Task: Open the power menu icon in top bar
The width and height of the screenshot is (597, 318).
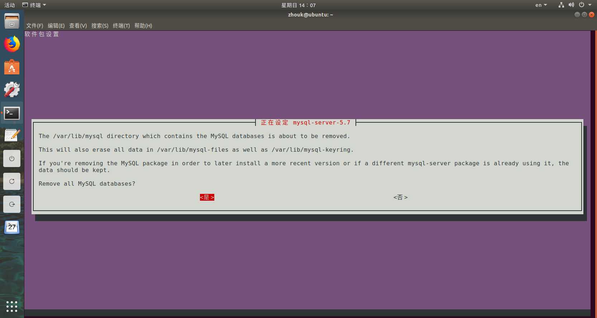Action: pyautogui.click(x=582, y=5)
